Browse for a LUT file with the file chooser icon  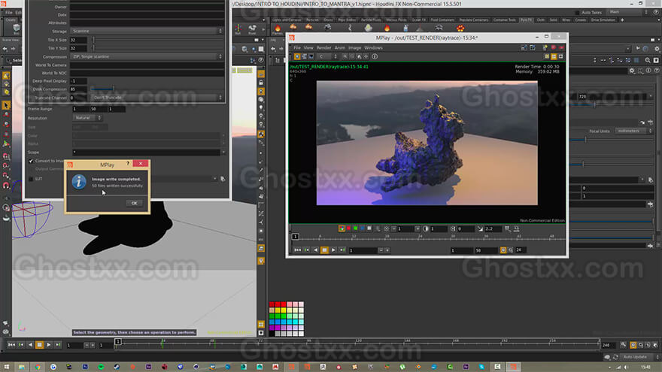[223, 179]
